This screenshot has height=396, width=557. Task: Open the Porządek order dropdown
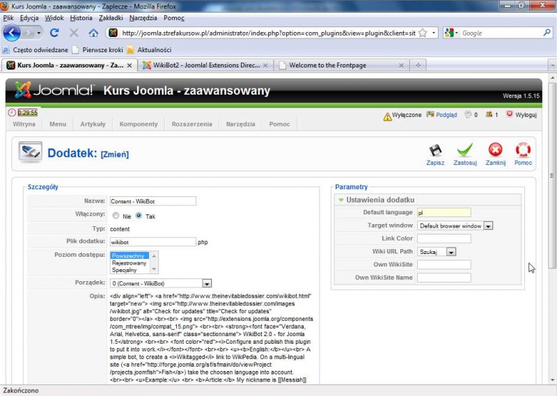[207, 283]
